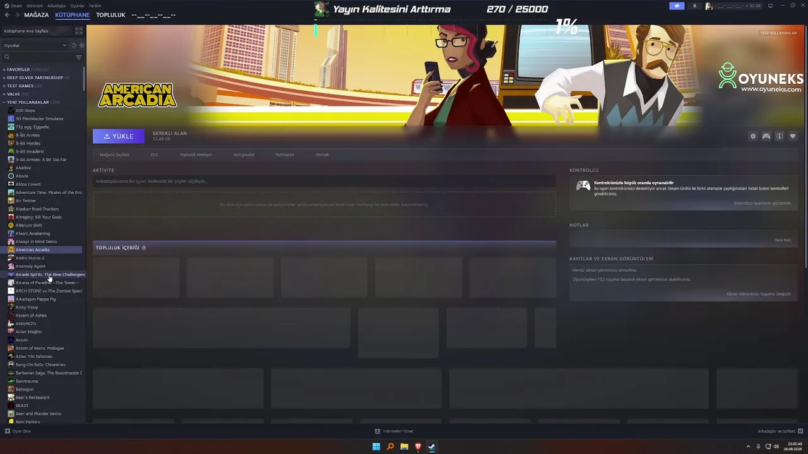Click the 3D PrintMaster Simulator icon
808x454 pixels.
coord(11,119)
